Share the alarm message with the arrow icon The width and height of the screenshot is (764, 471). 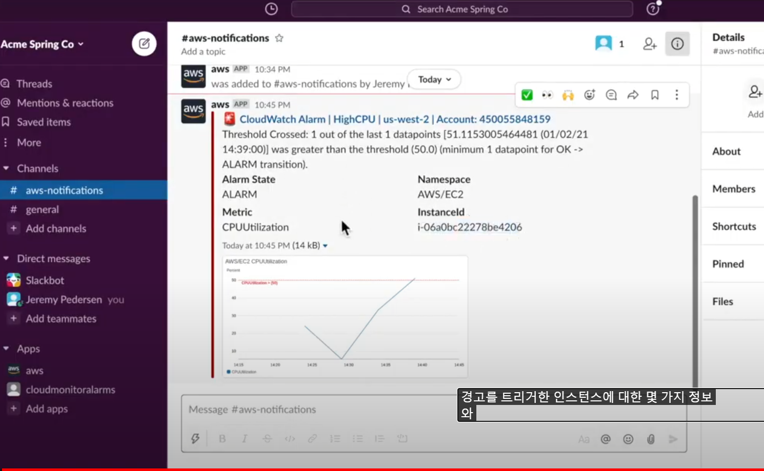tap(633, 95)
